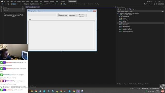
Task: Close the Toolbox panel
Action: tap(24, 7)
